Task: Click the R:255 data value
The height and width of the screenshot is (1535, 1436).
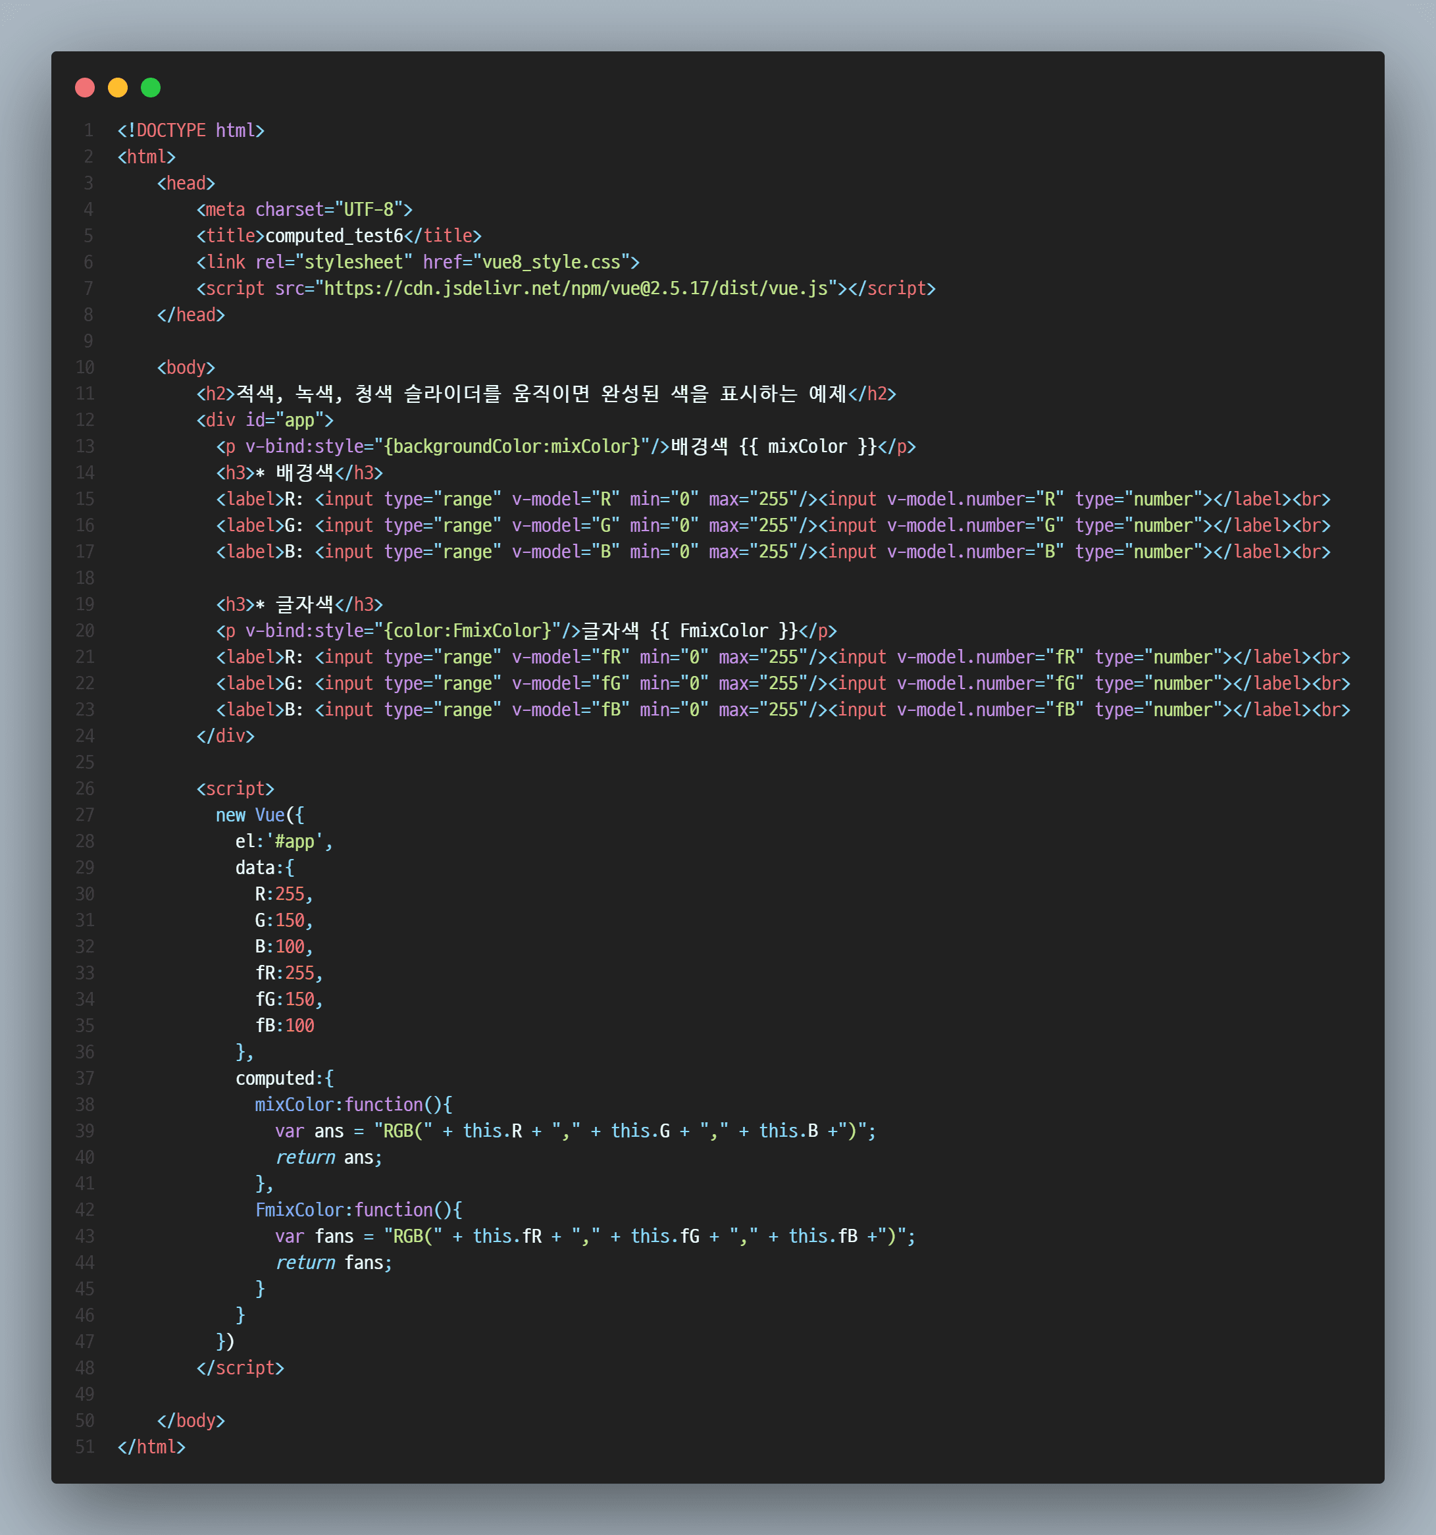Action: [x=284, y=894]
